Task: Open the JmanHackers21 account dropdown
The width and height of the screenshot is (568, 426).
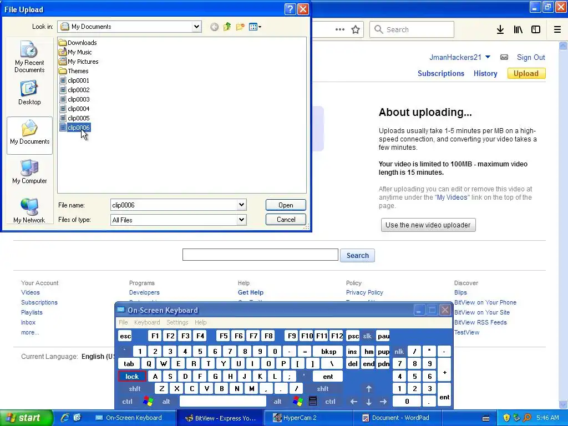Action: pos(488,57)
